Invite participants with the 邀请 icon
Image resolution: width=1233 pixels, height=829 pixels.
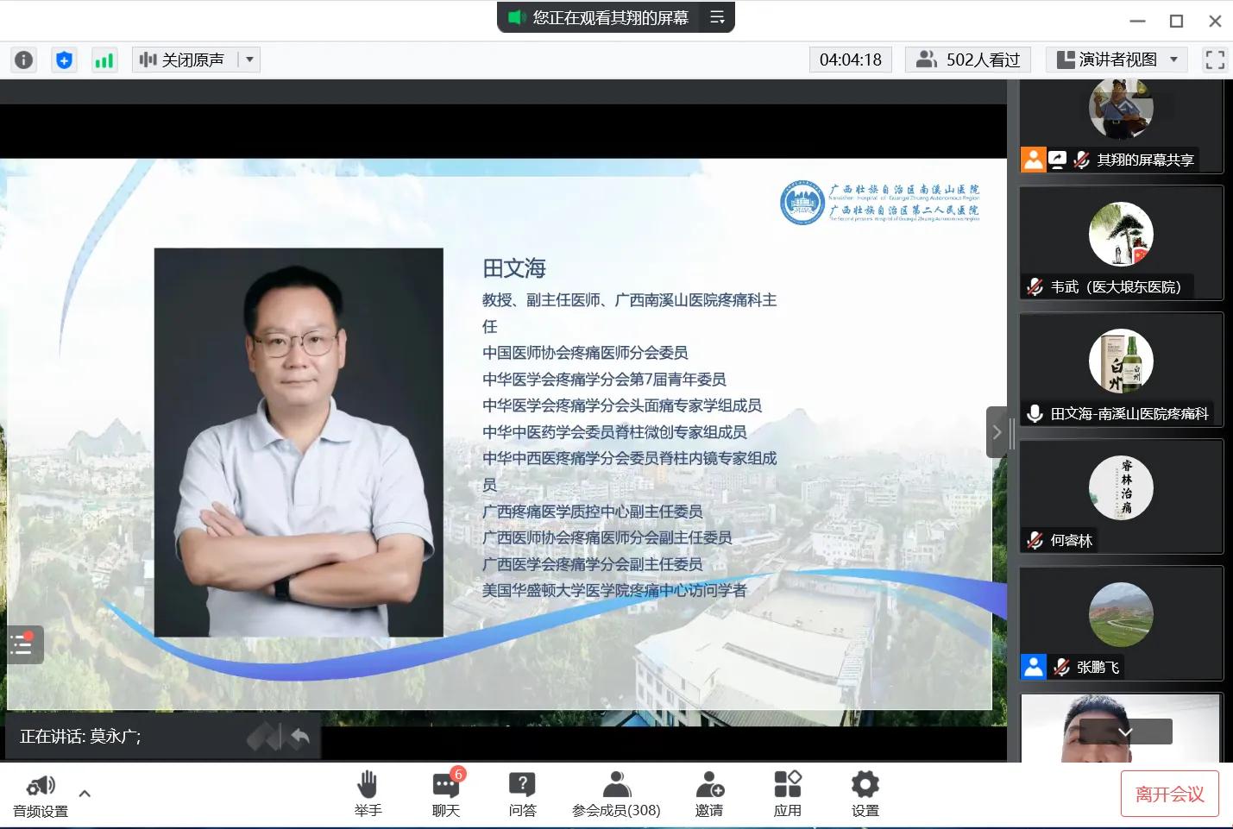point(708,792)
